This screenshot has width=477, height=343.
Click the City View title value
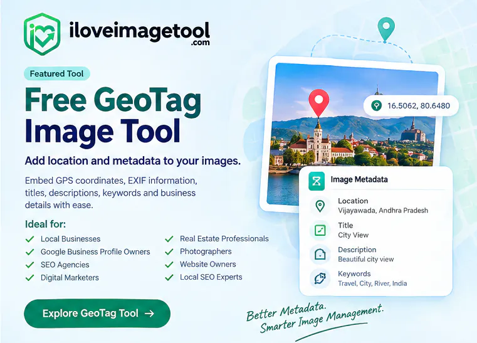pos(353,235)
